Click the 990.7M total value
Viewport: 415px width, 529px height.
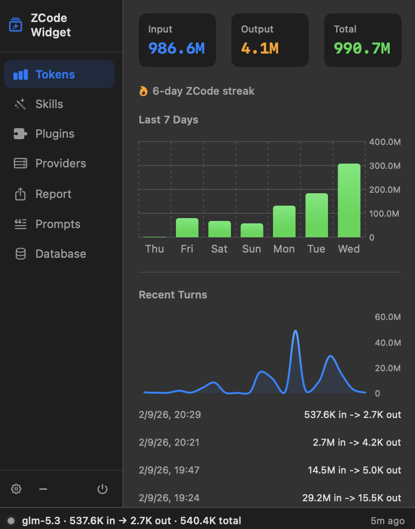(362, 48)
